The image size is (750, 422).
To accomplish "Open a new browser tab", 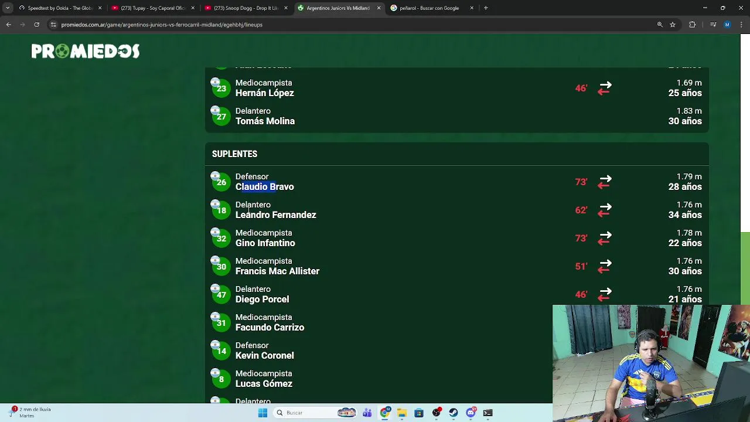I will coord(486,8).
